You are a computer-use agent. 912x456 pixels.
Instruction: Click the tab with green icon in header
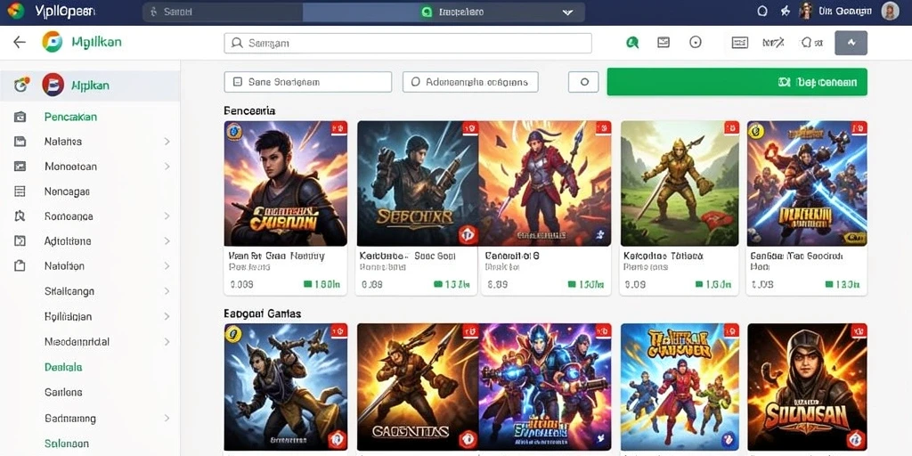pyautogui.click(x=444, y=12)
